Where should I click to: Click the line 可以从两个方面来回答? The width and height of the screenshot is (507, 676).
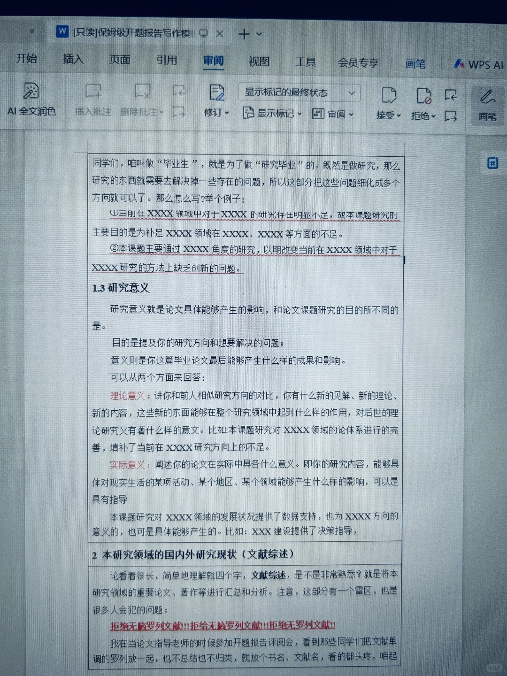click(158, 377)
